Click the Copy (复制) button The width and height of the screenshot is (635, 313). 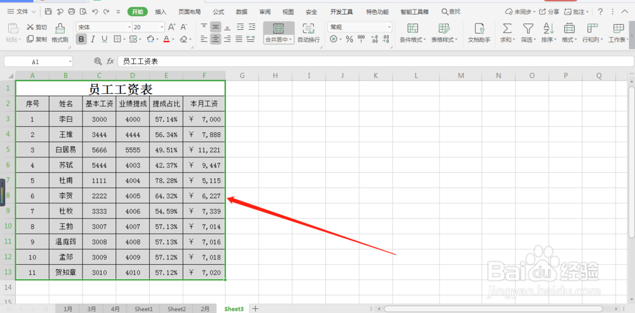[36, 39]
